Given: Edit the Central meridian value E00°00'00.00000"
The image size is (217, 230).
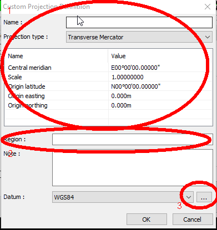Looking at the screenshot, I should click(135, 68).
